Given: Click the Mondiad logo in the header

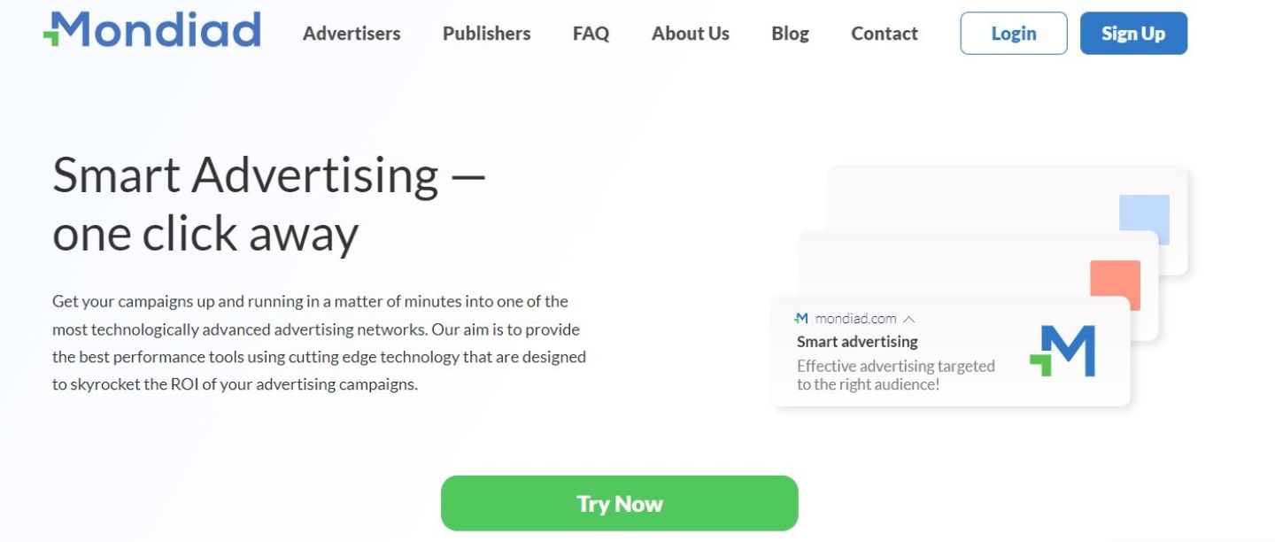Looking at the screenshot, I should click(152, 30).
